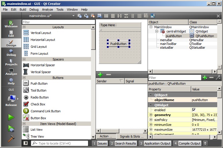223x148 pixels.
Task: Collapse the Buttons category
Action: 24,77
